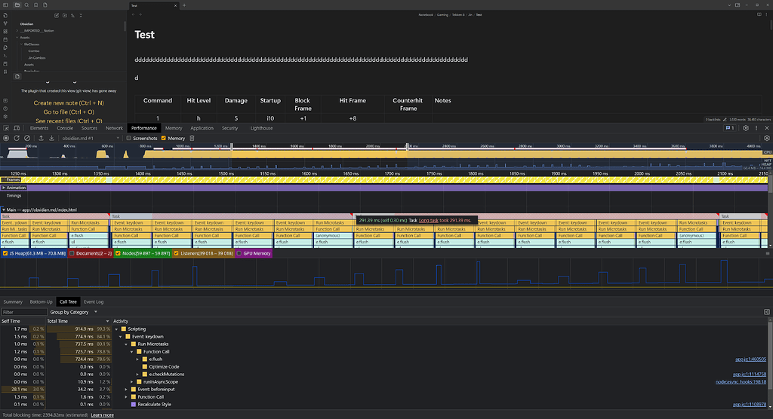The width and height of the screenshot is (773, 419).
Task: Click the collect garbage trash icon
Action: (192, 139)
